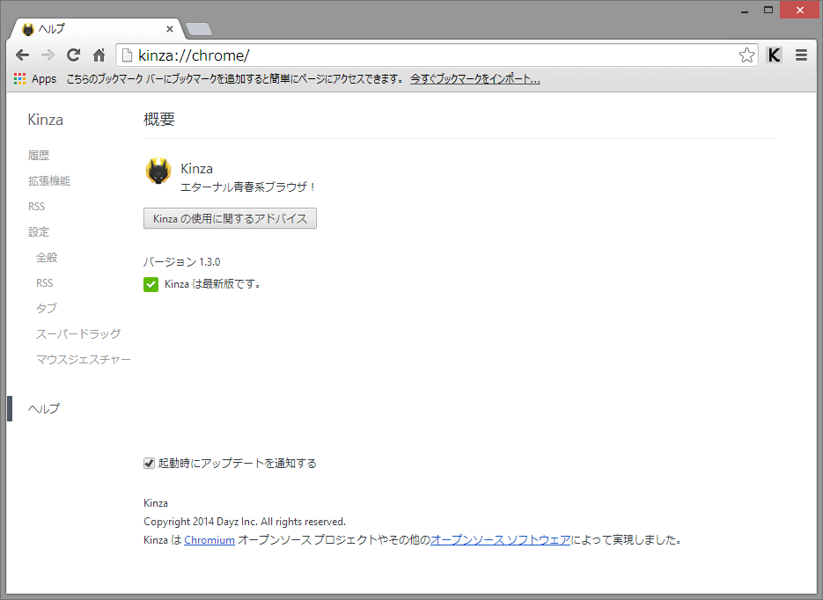Image resolution: width=823 pixels, height=600 pixels.
Task: Click the forward navigation arrow
Action: point(48,54)
